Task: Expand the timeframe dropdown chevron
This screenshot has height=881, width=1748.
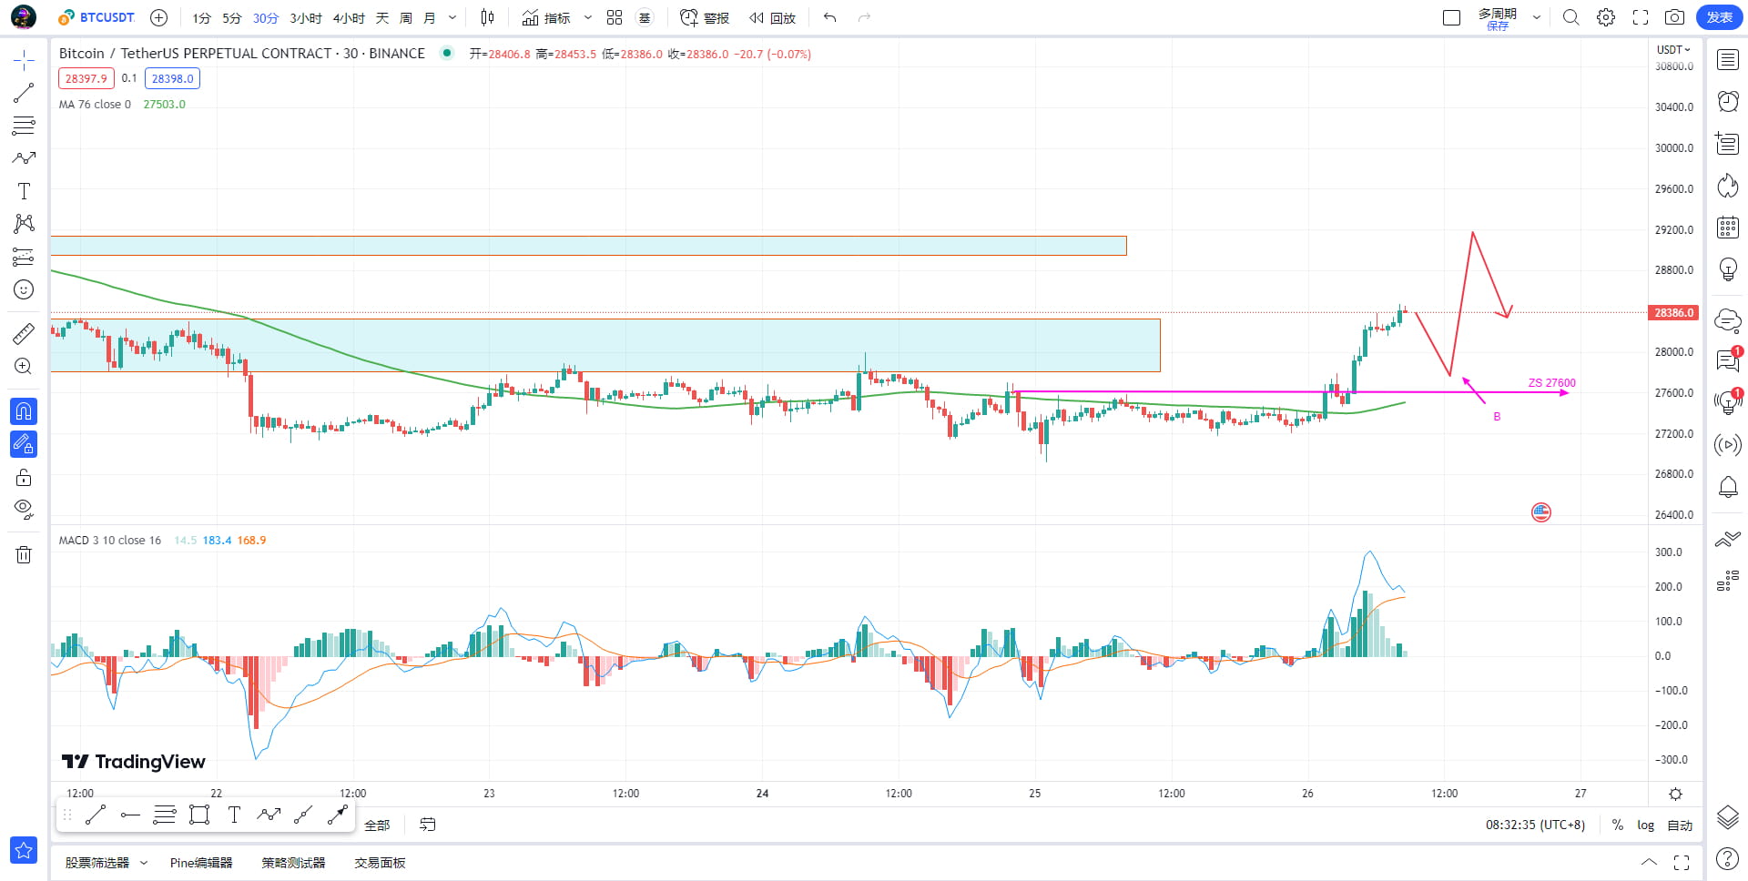Action: point(452,17)
